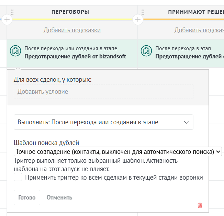Add a stage before ПЕРЕГОВОРЫ with plus button
Screen dimensions: 224x216
pyautogui.click(x=7, y=20)
